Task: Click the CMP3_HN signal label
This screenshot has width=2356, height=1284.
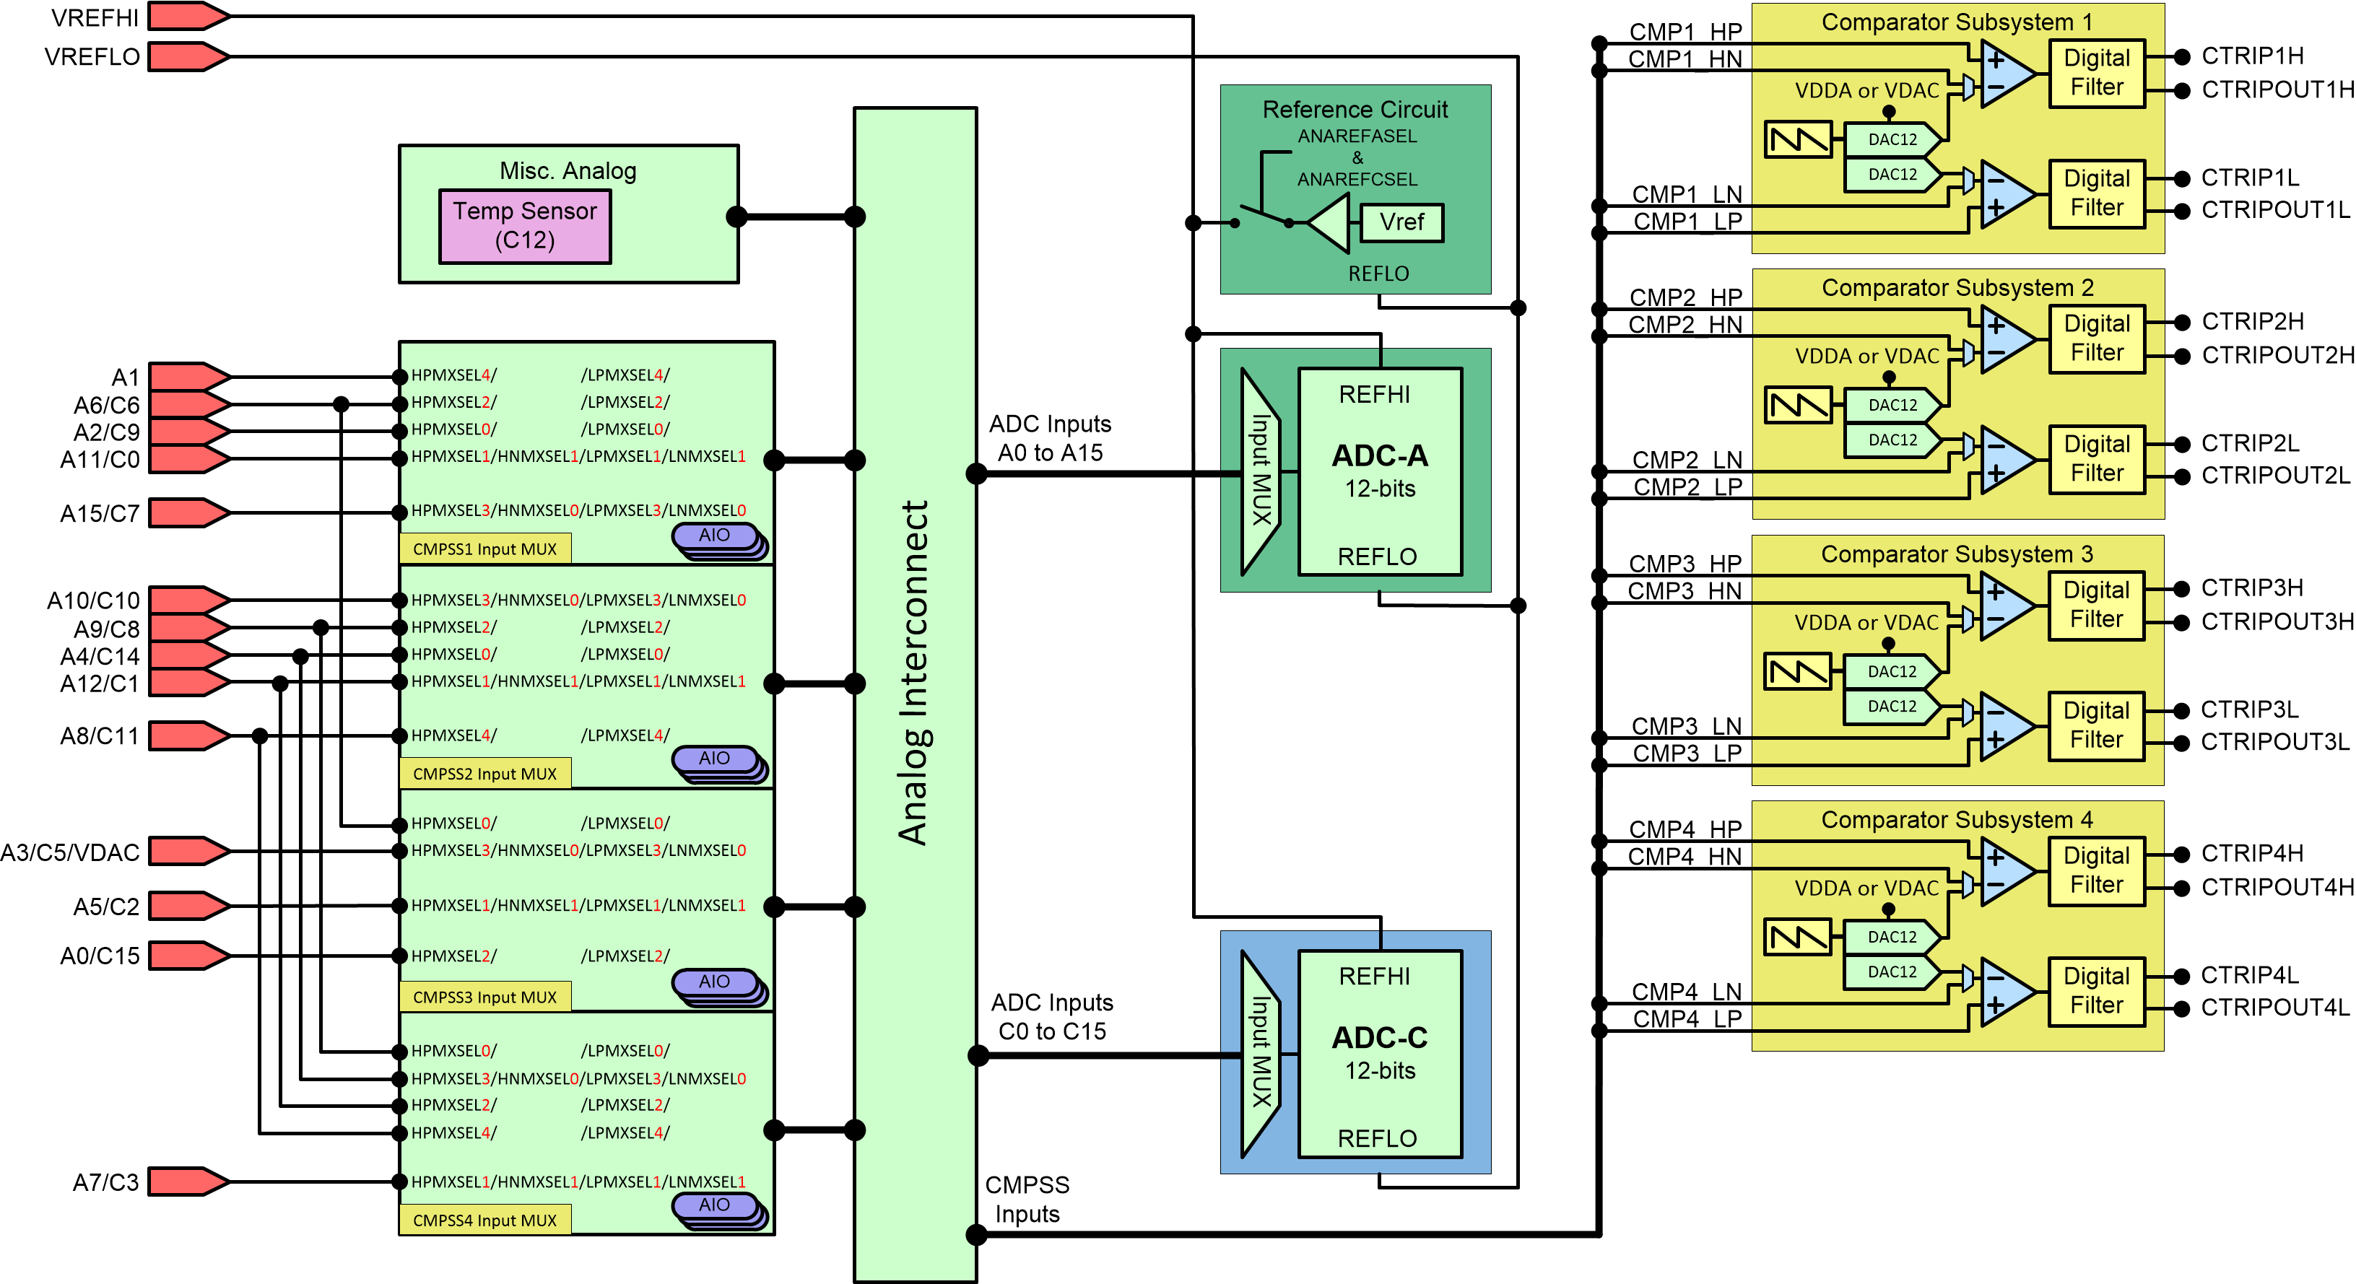Action: pyautogui.click(x=1685, y=591)
